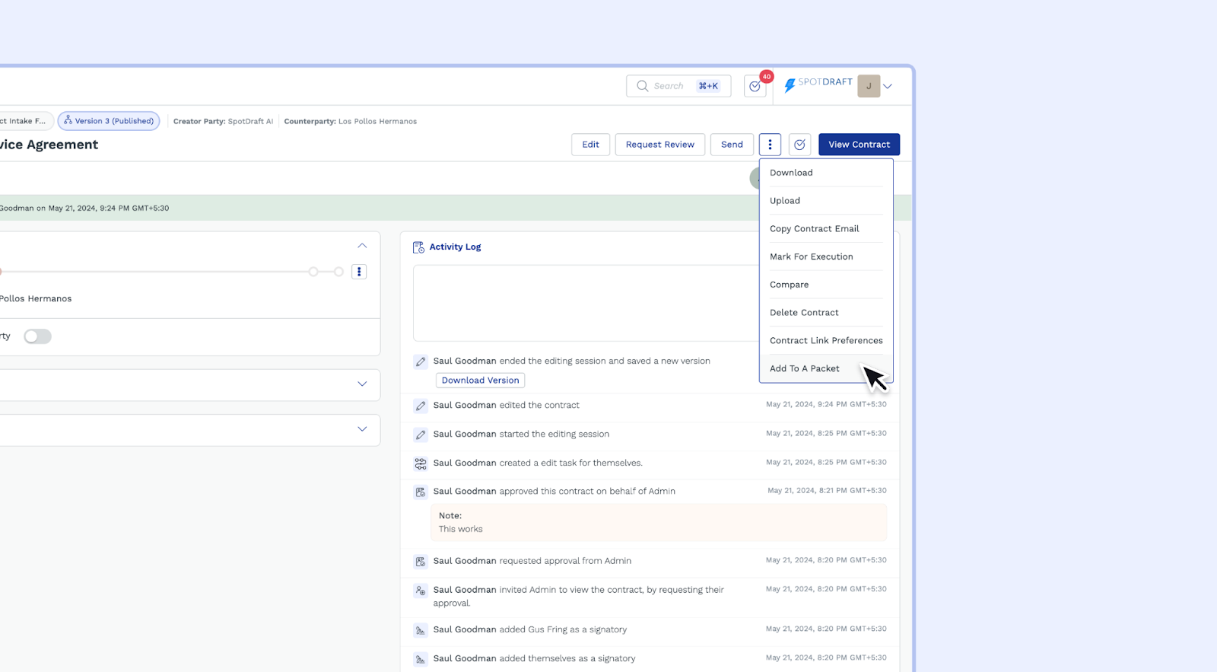Select Delete Contract in the dropdown menu
The image size is (1217, 672).
804,313
